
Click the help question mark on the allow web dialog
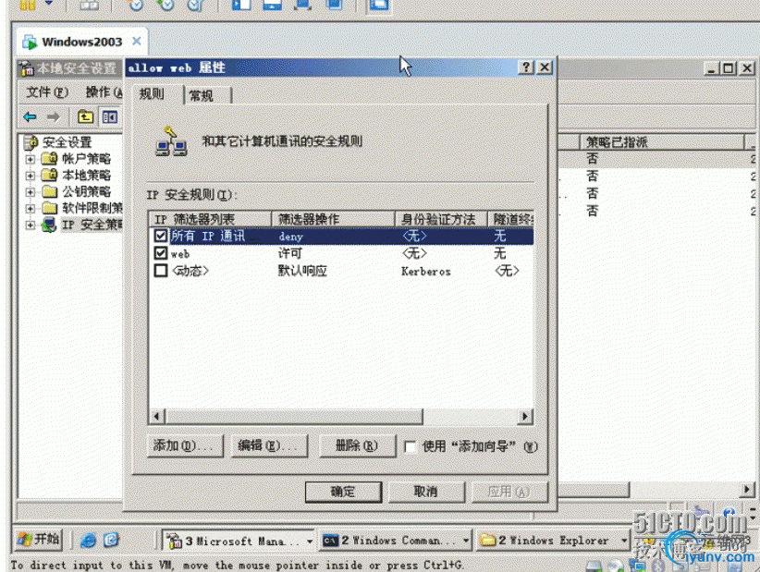pyautogui.click(x=525, y=67)
